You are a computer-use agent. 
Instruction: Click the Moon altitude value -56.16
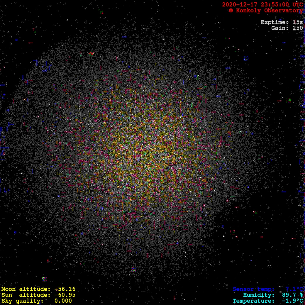point(65,289)
